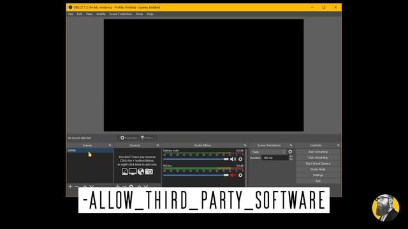The image size is (408, 229).
Task: Adjust the Desktop Audio volume slider
Action: tap(196, 159)
